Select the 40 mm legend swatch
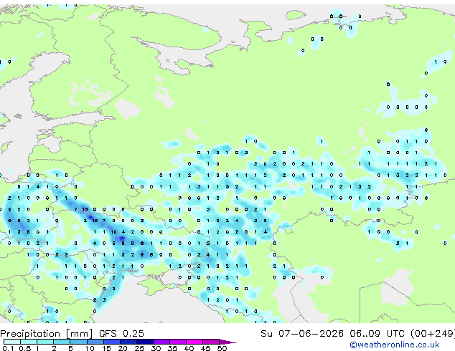Viewport: 455px width, 351px height. [x=194, y=342]
